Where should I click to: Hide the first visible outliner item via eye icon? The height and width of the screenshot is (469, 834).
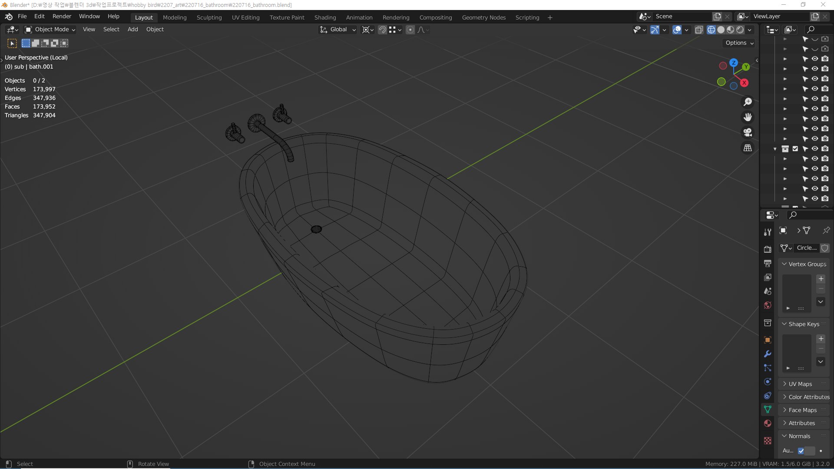815,59
